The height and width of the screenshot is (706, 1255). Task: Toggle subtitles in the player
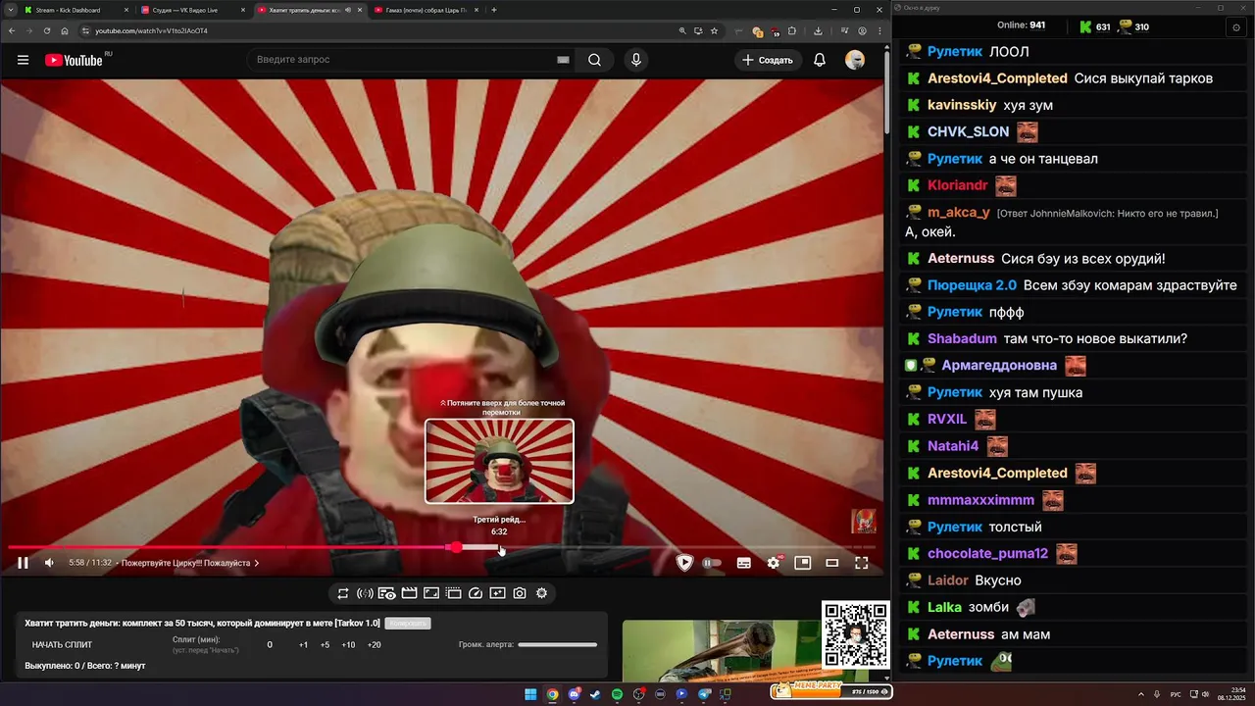point(744,563)
